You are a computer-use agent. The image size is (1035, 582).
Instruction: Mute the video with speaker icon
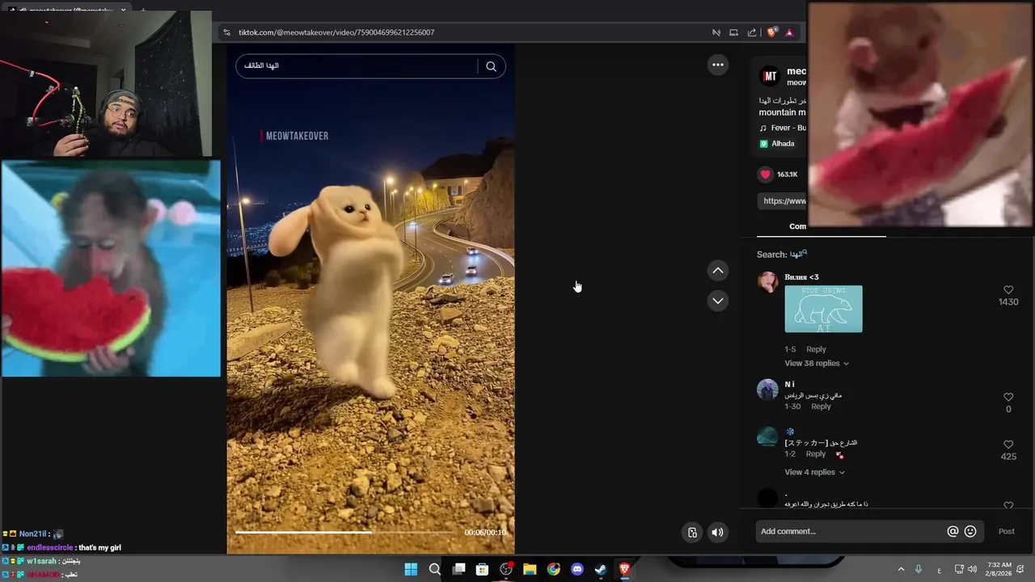coord(717,532)
